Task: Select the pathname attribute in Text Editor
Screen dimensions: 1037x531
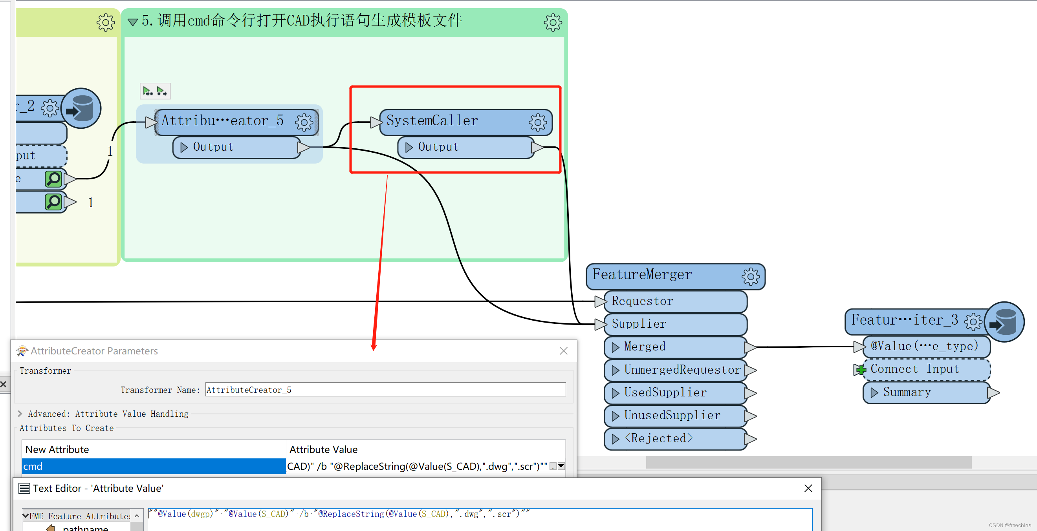Action: click(84, 528)
